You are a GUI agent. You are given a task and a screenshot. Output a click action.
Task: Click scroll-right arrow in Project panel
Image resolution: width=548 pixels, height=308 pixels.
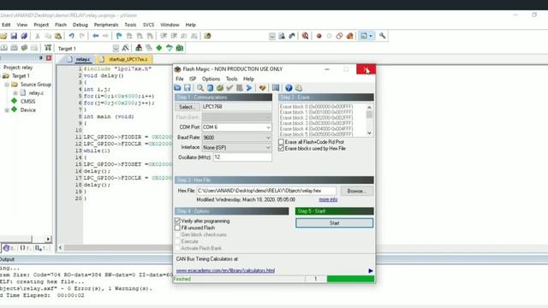(x=48, y=239)
